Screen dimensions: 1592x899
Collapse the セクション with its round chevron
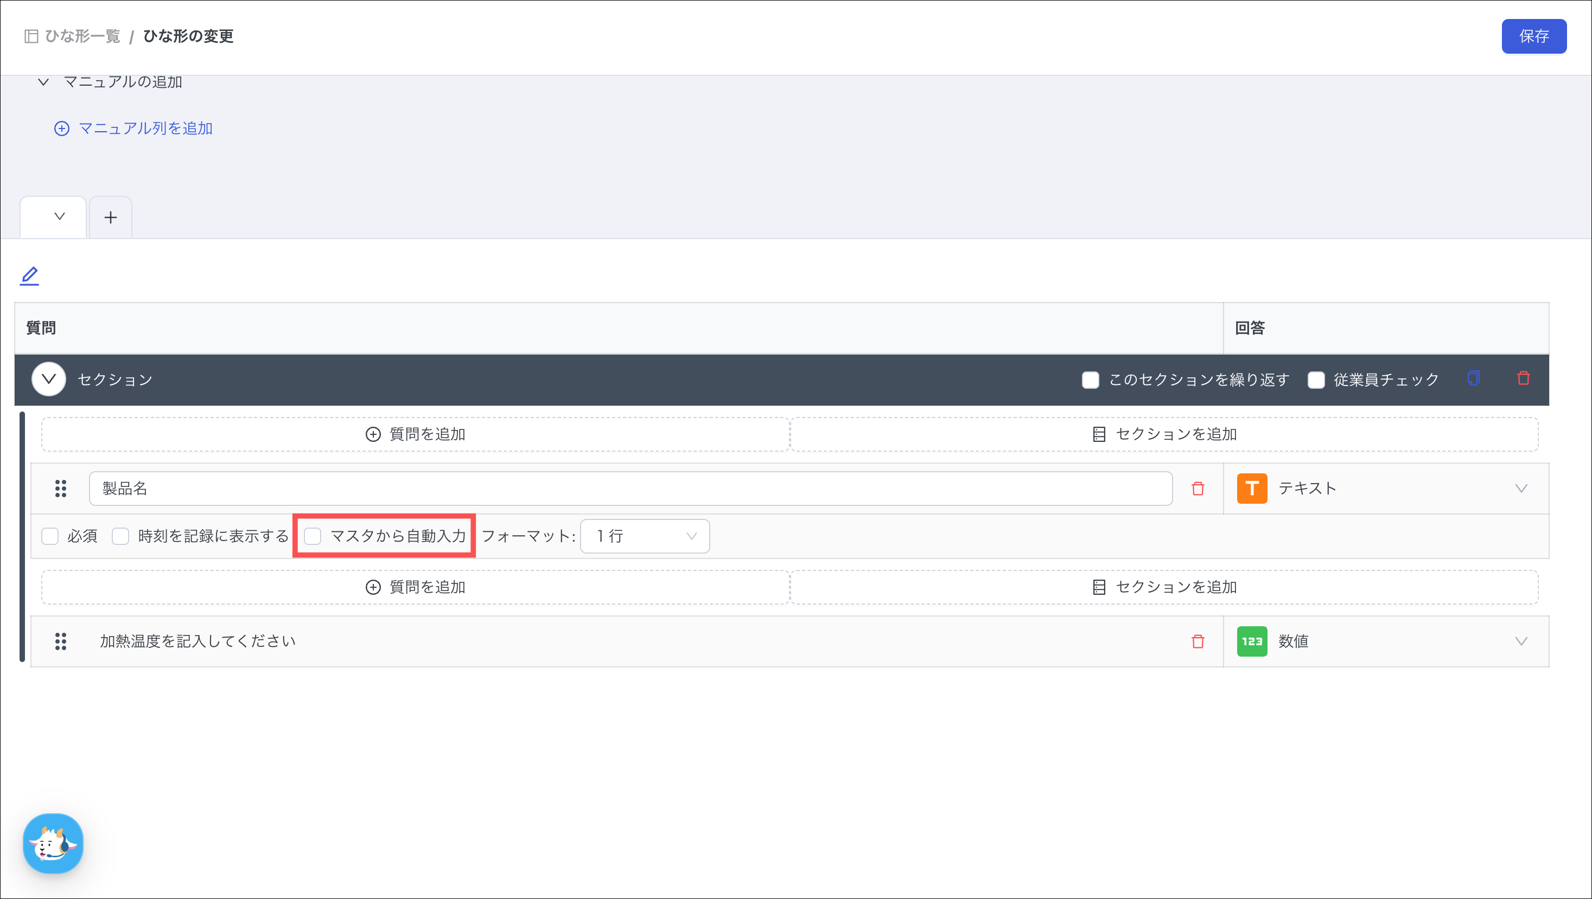click(x=49, y=379)
